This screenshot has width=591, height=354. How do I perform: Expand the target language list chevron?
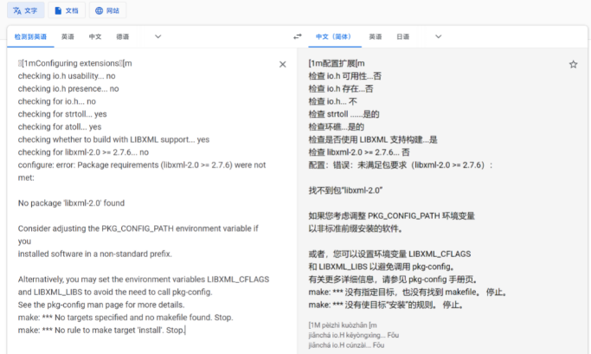pyautogui.click(x=439, y=36)
